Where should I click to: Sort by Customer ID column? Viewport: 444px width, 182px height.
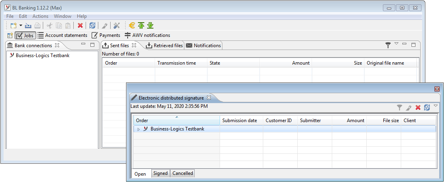(x=280, y=120)
